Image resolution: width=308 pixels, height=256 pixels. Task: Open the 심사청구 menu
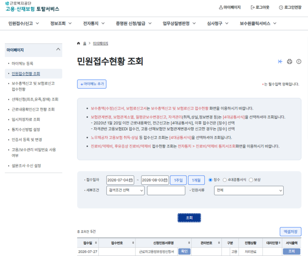[x=218, y=23]
